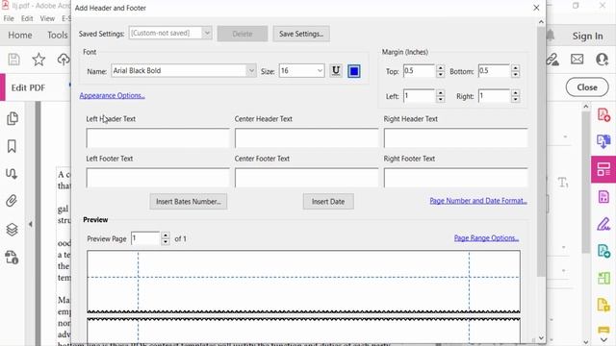
Task: Open the File menu
Action: point(9,18)
